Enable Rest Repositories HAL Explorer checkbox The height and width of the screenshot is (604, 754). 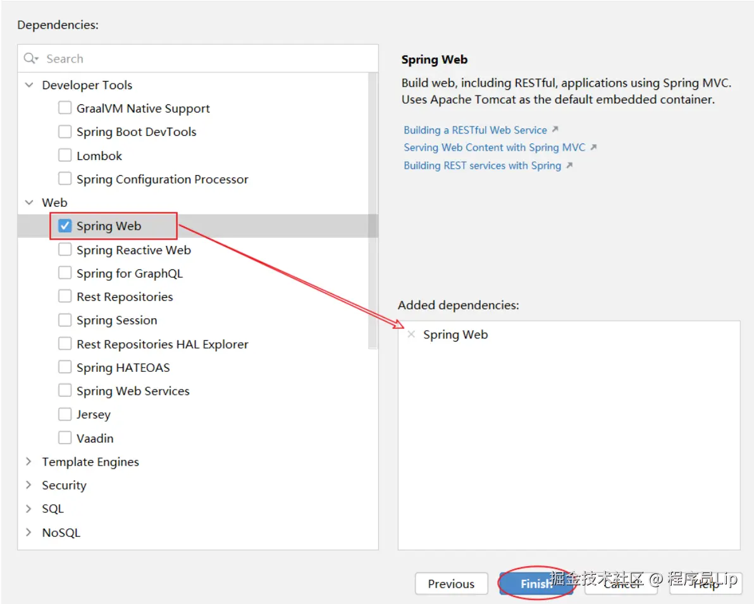[x=65, y=343]
